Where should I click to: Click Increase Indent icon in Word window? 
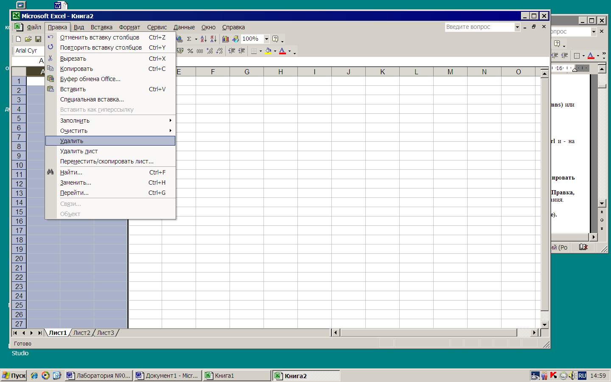coord(564,56)
